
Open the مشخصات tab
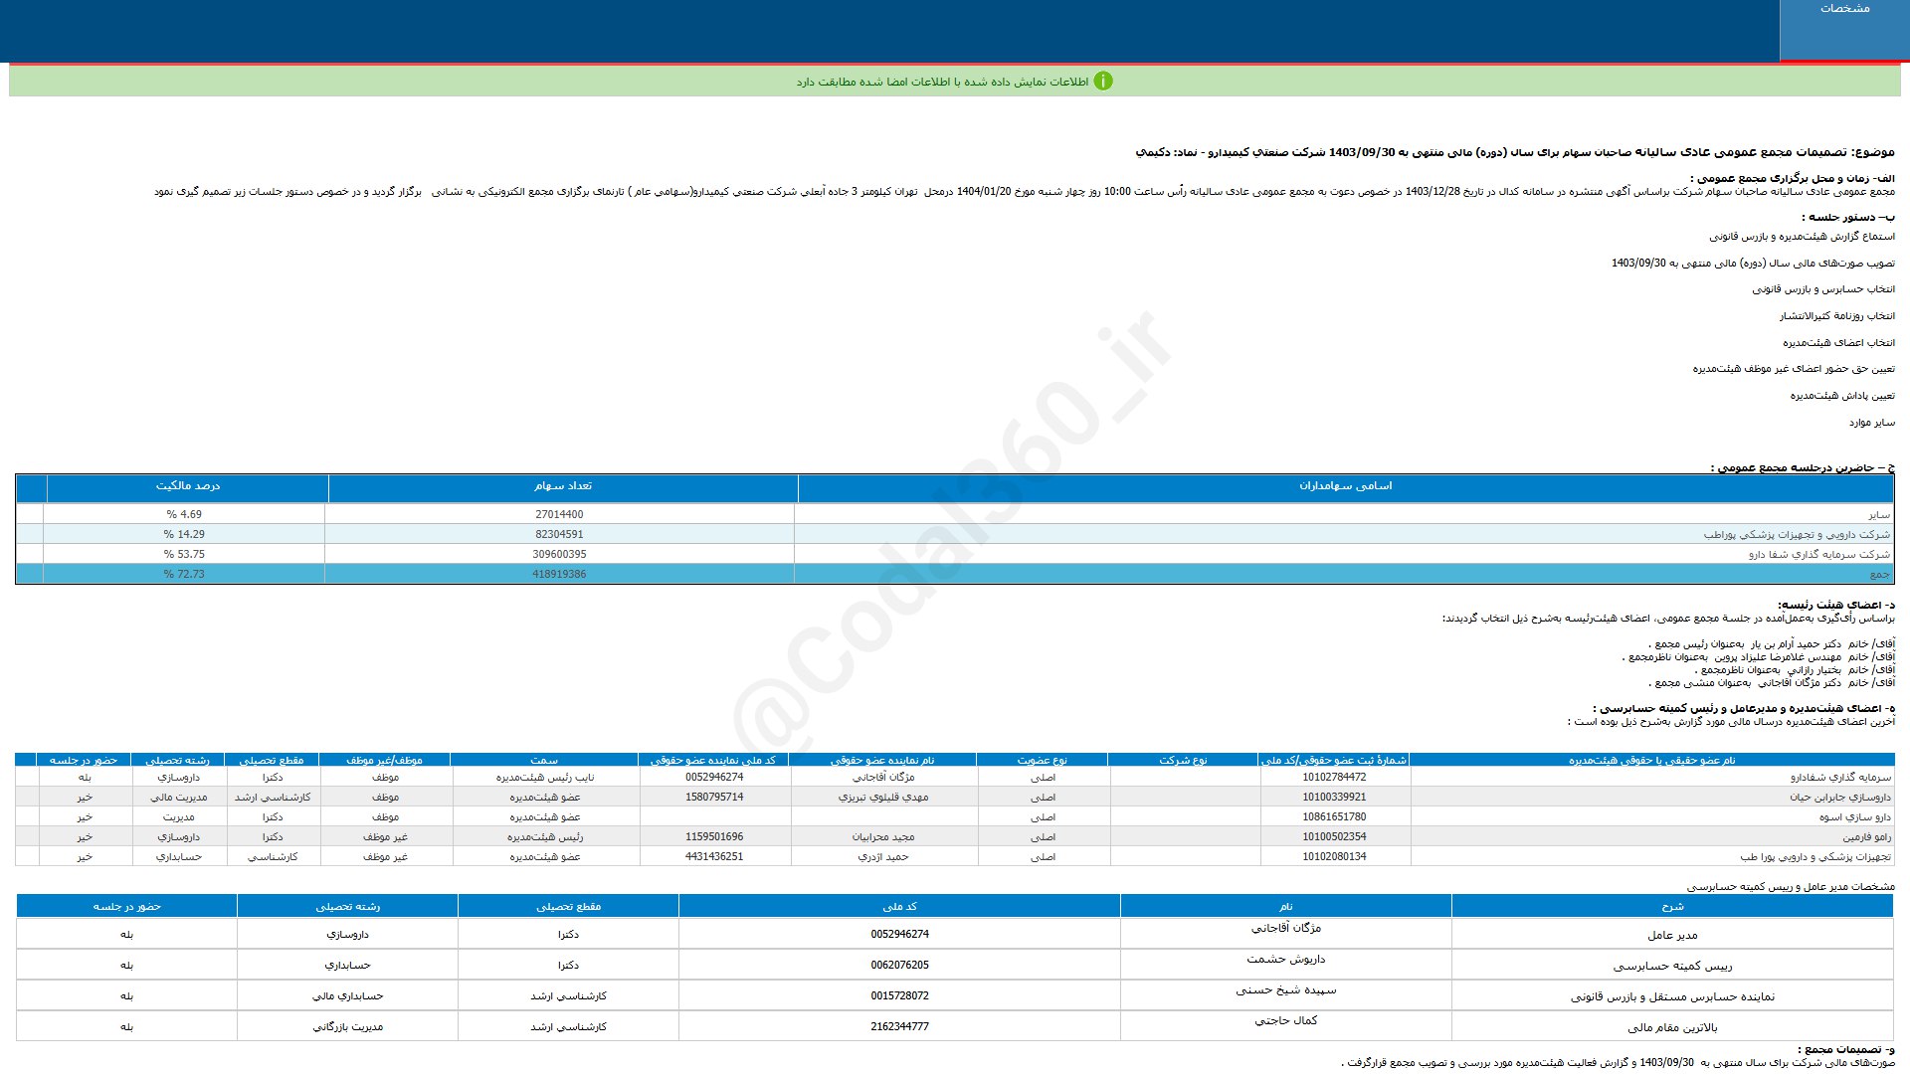tap(1843, 9)
